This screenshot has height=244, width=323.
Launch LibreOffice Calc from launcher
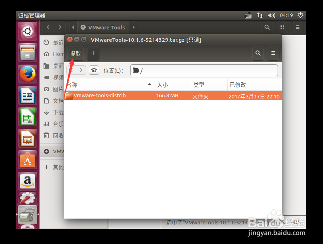28,117
